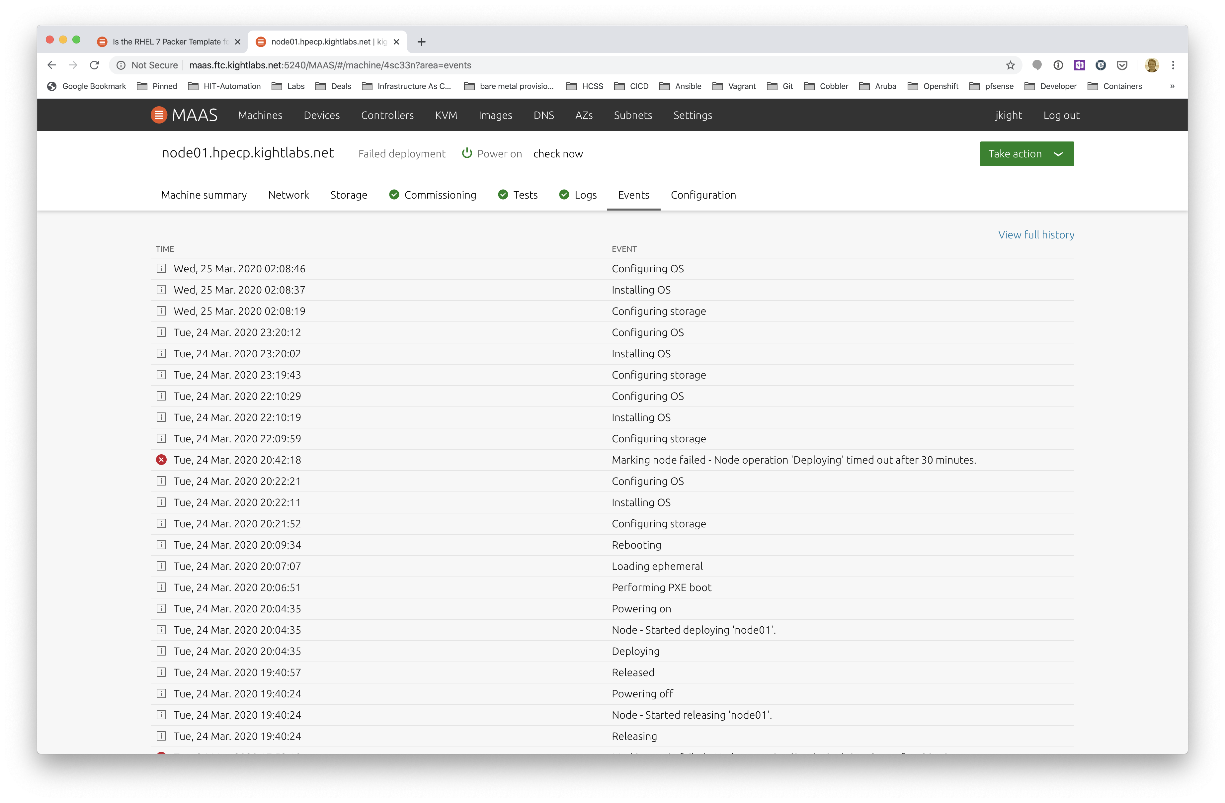Image resolution: width=1225 pixels, height=803 pixels.
Task: Click View full history link
Action: [1035, 235]
